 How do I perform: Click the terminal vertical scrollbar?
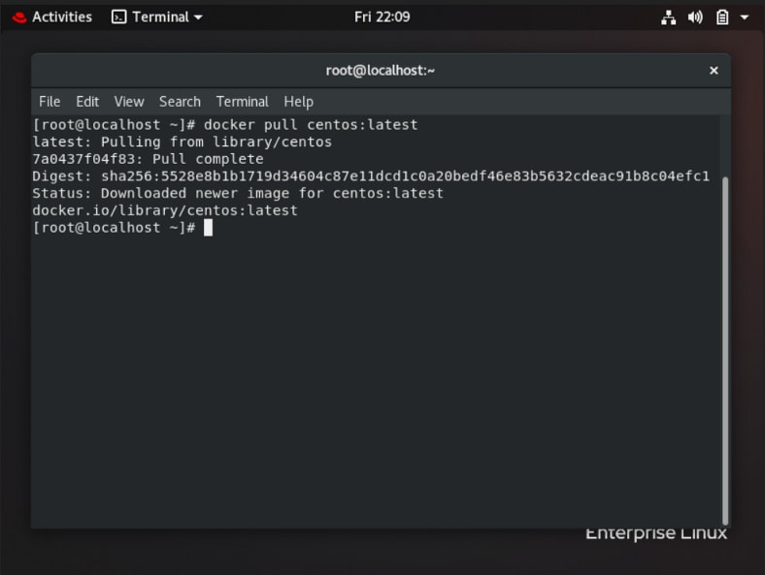(725, 350)
